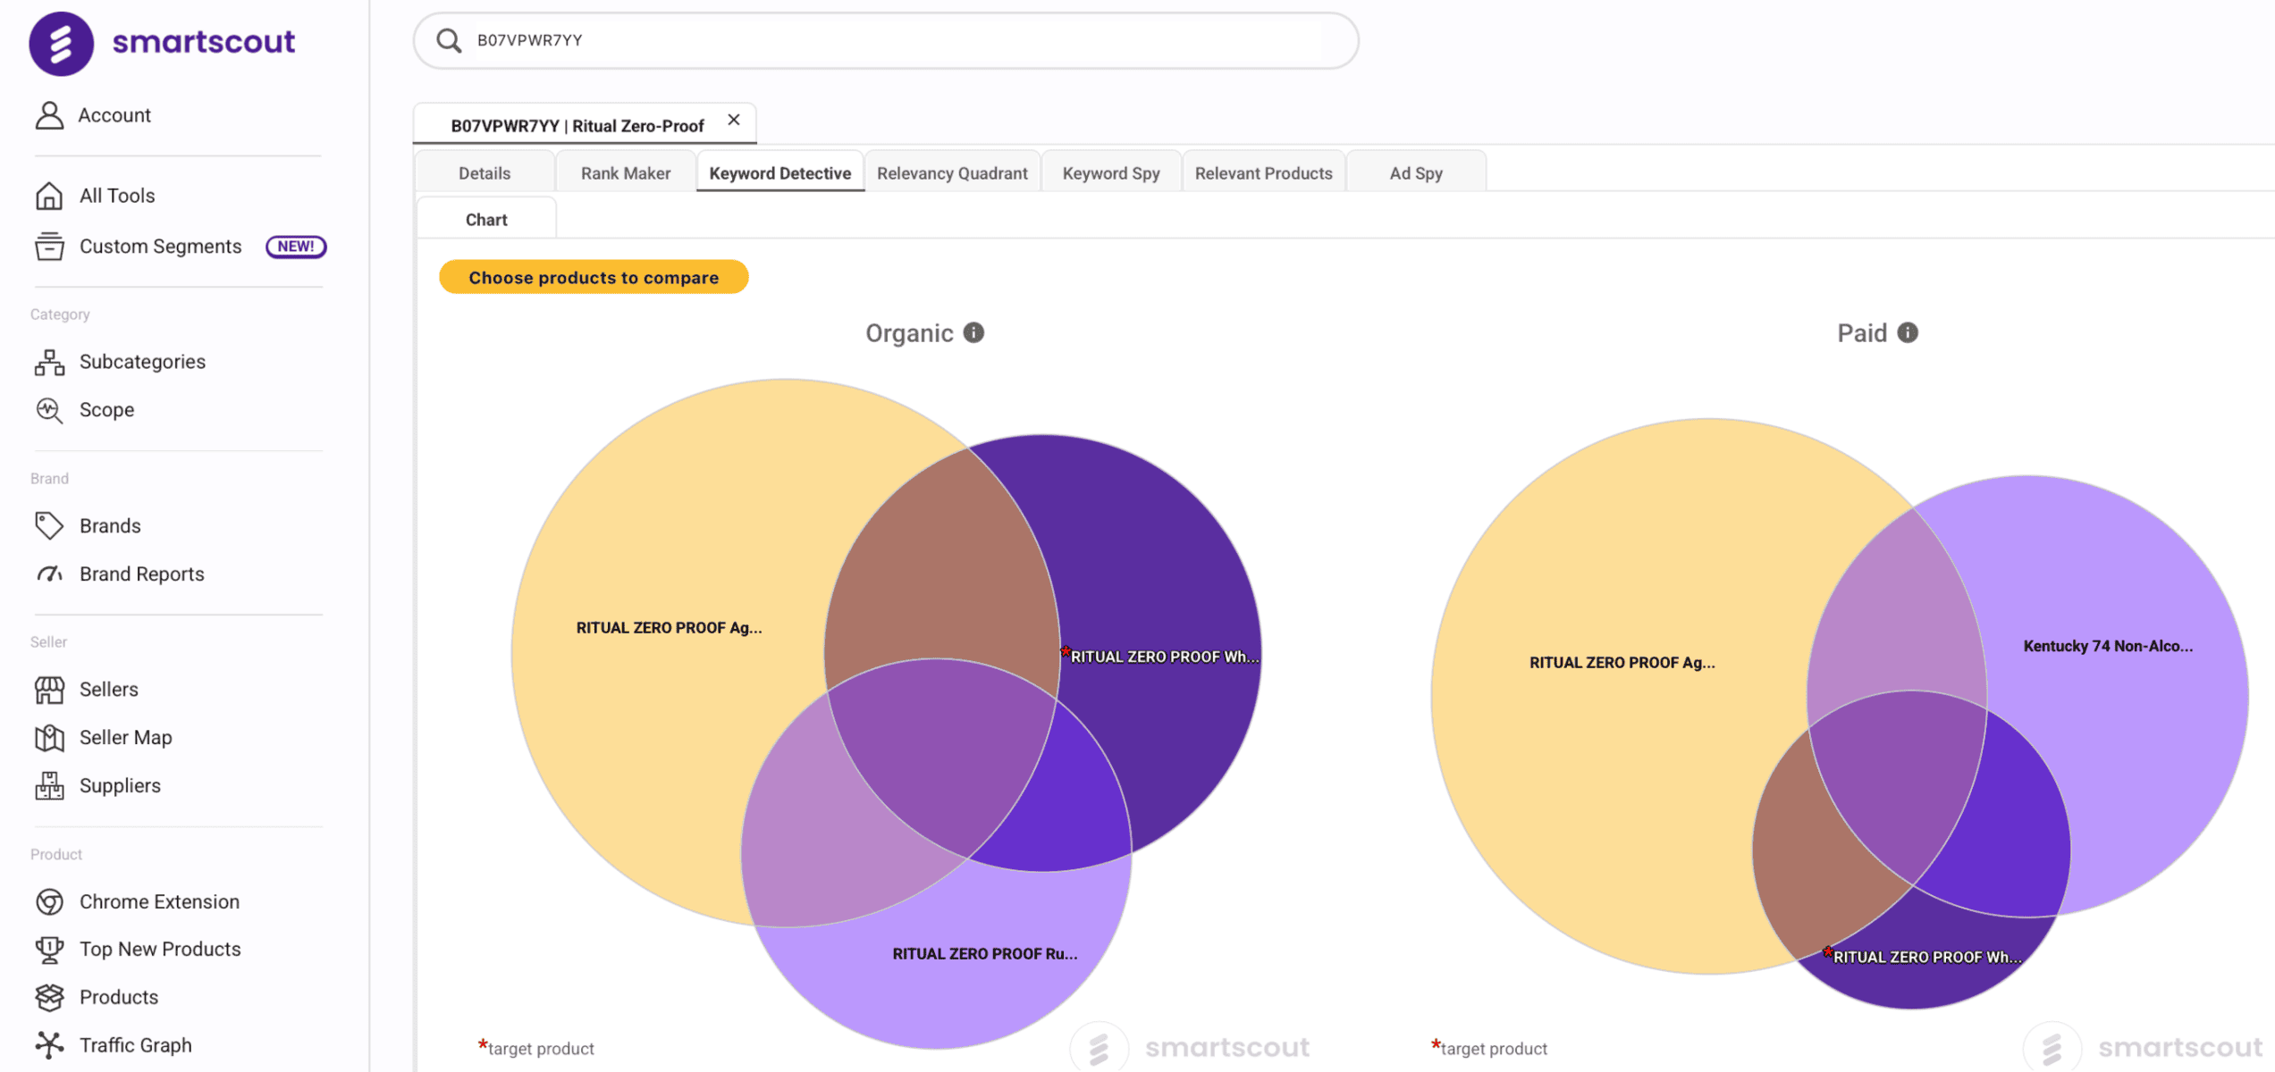Open Traffic Graph icon
Viewport: 2275px width, 1072px height.
[x=49, y=1044]
